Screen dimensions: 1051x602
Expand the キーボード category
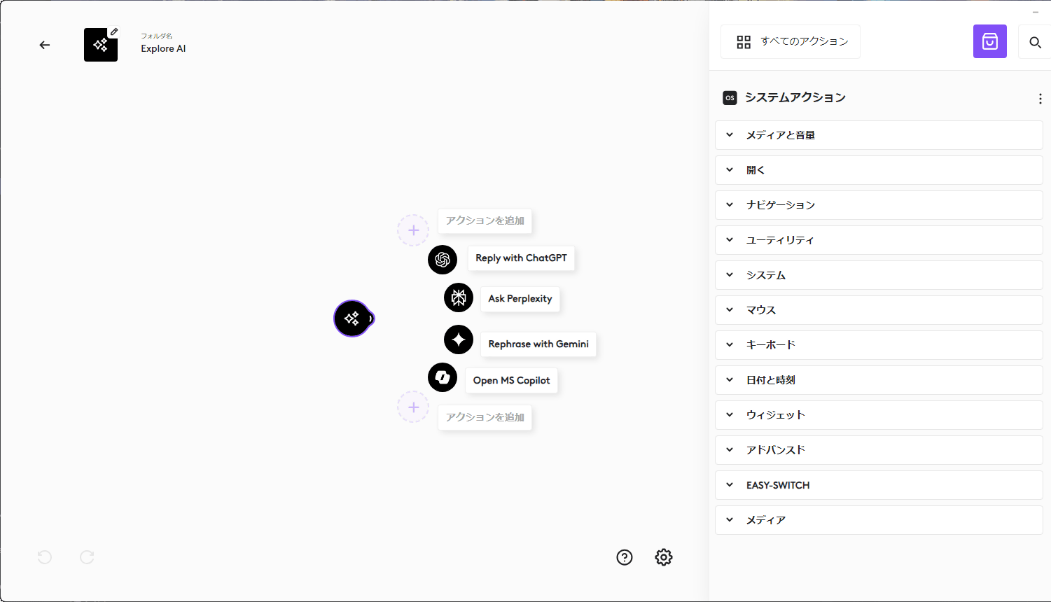(x=879, y=345)
